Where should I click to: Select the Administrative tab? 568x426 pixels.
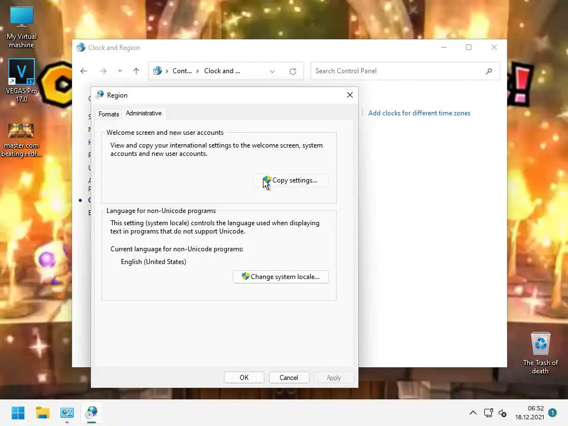pos(144,113)
